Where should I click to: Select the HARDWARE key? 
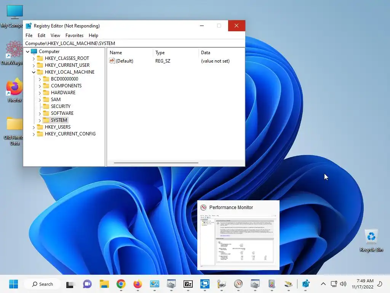[63, 92]
